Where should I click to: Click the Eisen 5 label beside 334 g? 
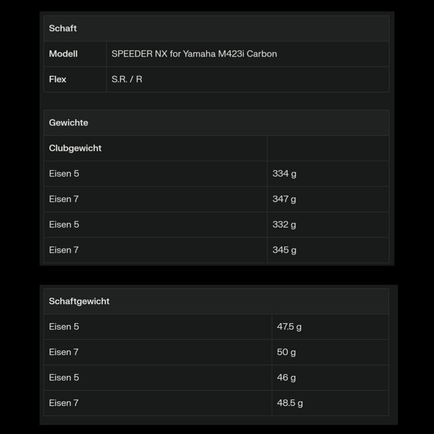coord(64,174)
